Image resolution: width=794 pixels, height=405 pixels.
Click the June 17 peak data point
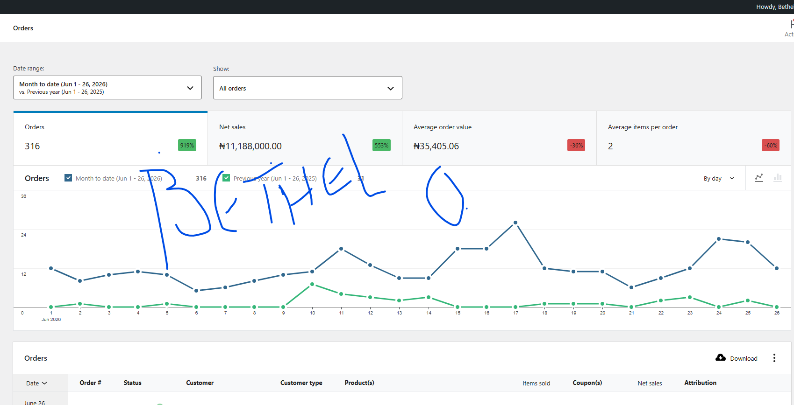[x=515, y=223]
